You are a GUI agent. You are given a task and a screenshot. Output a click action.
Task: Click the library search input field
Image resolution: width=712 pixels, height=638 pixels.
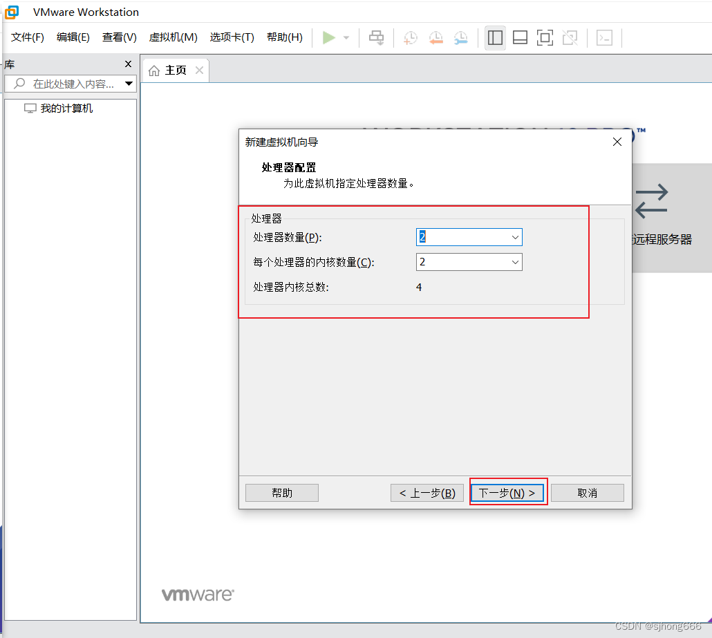(x=71, y=84)
